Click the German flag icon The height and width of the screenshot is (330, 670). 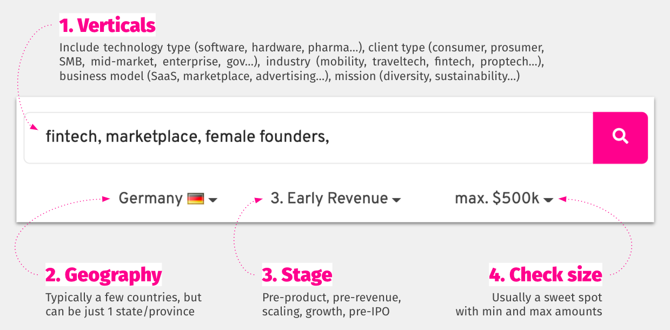(195, 199)
